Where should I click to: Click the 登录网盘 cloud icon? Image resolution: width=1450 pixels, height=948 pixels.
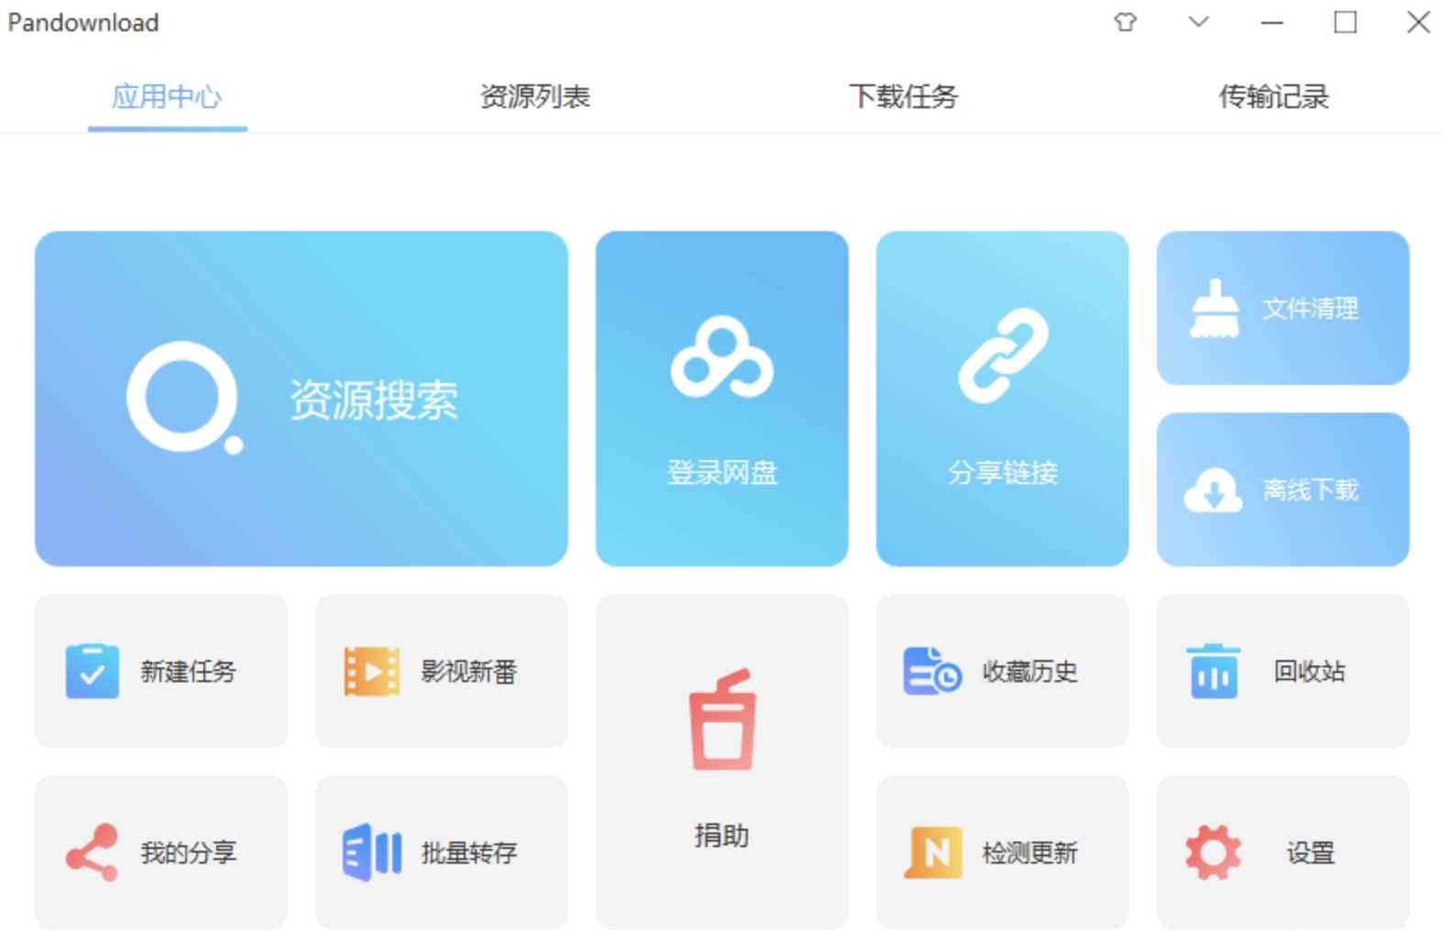(722, 358)
